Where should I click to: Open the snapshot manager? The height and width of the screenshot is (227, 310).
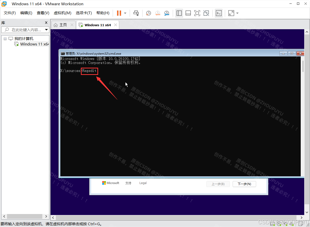pos(167,13)
